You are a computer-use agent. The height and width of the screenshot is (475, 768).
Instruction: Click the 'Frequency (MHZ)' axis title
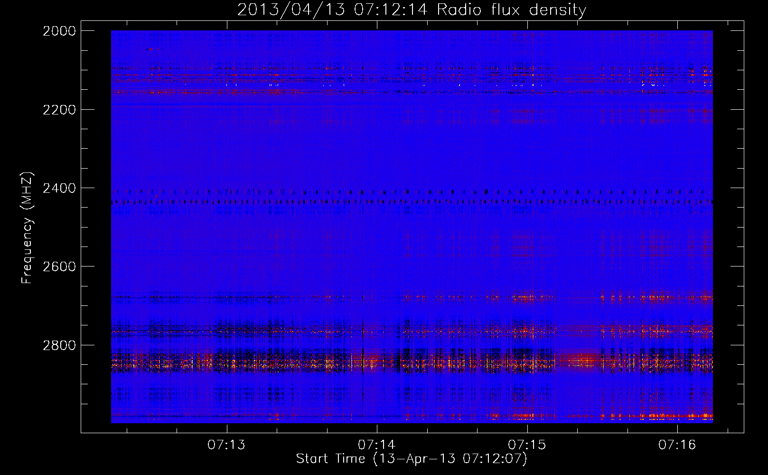pos(27,228)
